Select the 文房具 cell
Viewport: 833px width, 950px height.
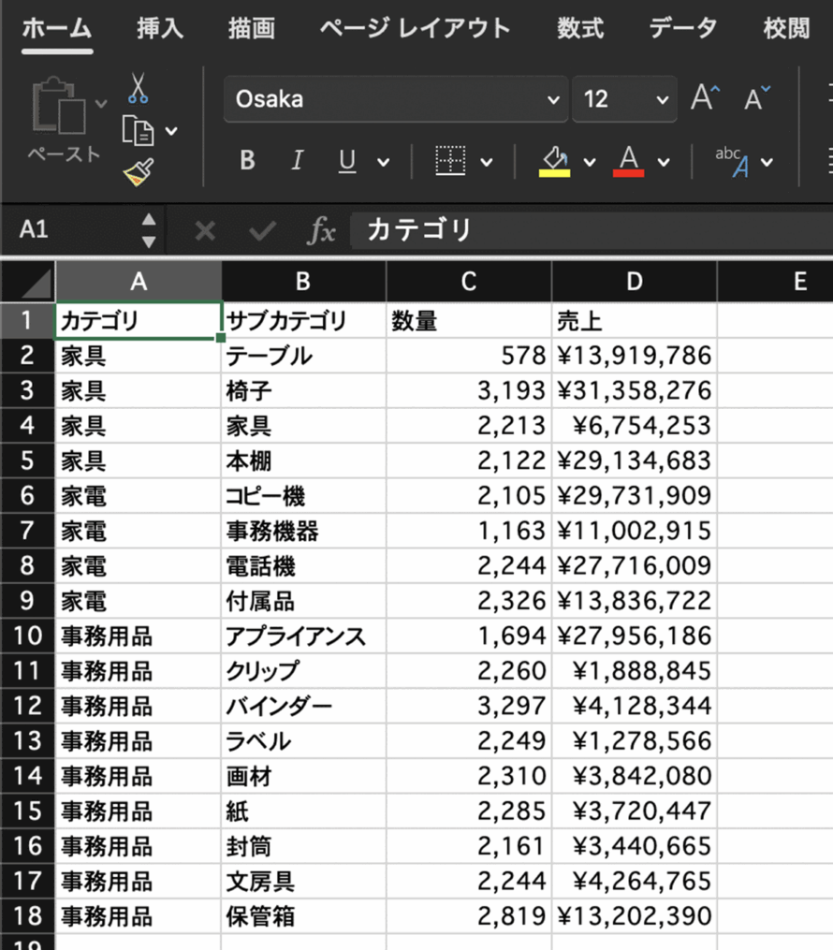click(x=303, y=881)
